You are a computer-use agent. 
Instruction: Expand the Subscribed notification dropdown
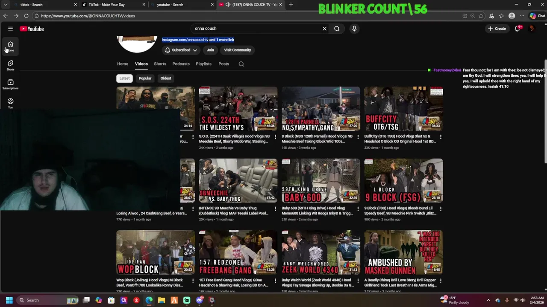click(x=181, y=50)
